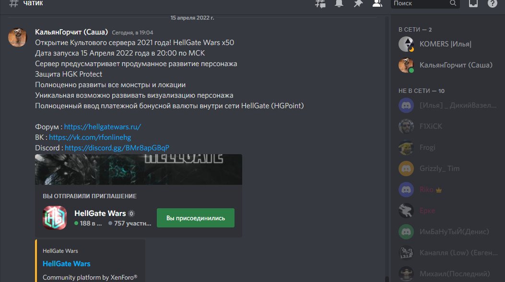Screen dimensions: 505x282
Task: Open the Inbox icon in header
Action: coord(473,3)
